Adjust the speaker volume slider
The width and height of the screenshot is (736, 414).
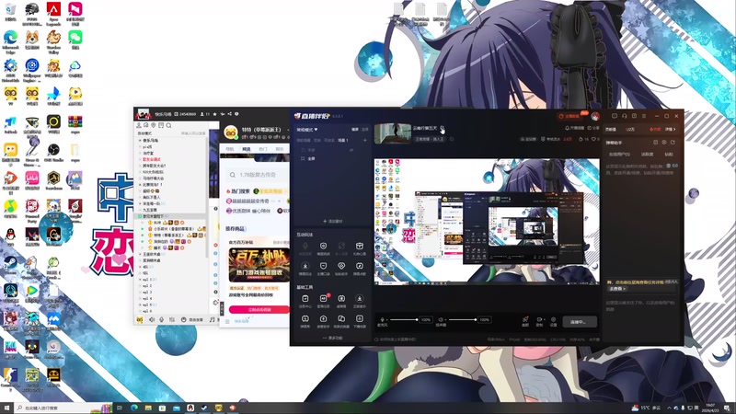point(462,319)
